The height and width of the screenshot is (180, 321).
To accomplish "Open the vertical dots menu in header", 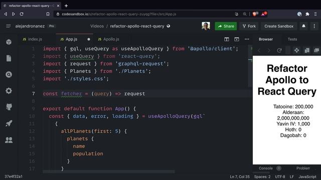I will click(x=314, y=26).
